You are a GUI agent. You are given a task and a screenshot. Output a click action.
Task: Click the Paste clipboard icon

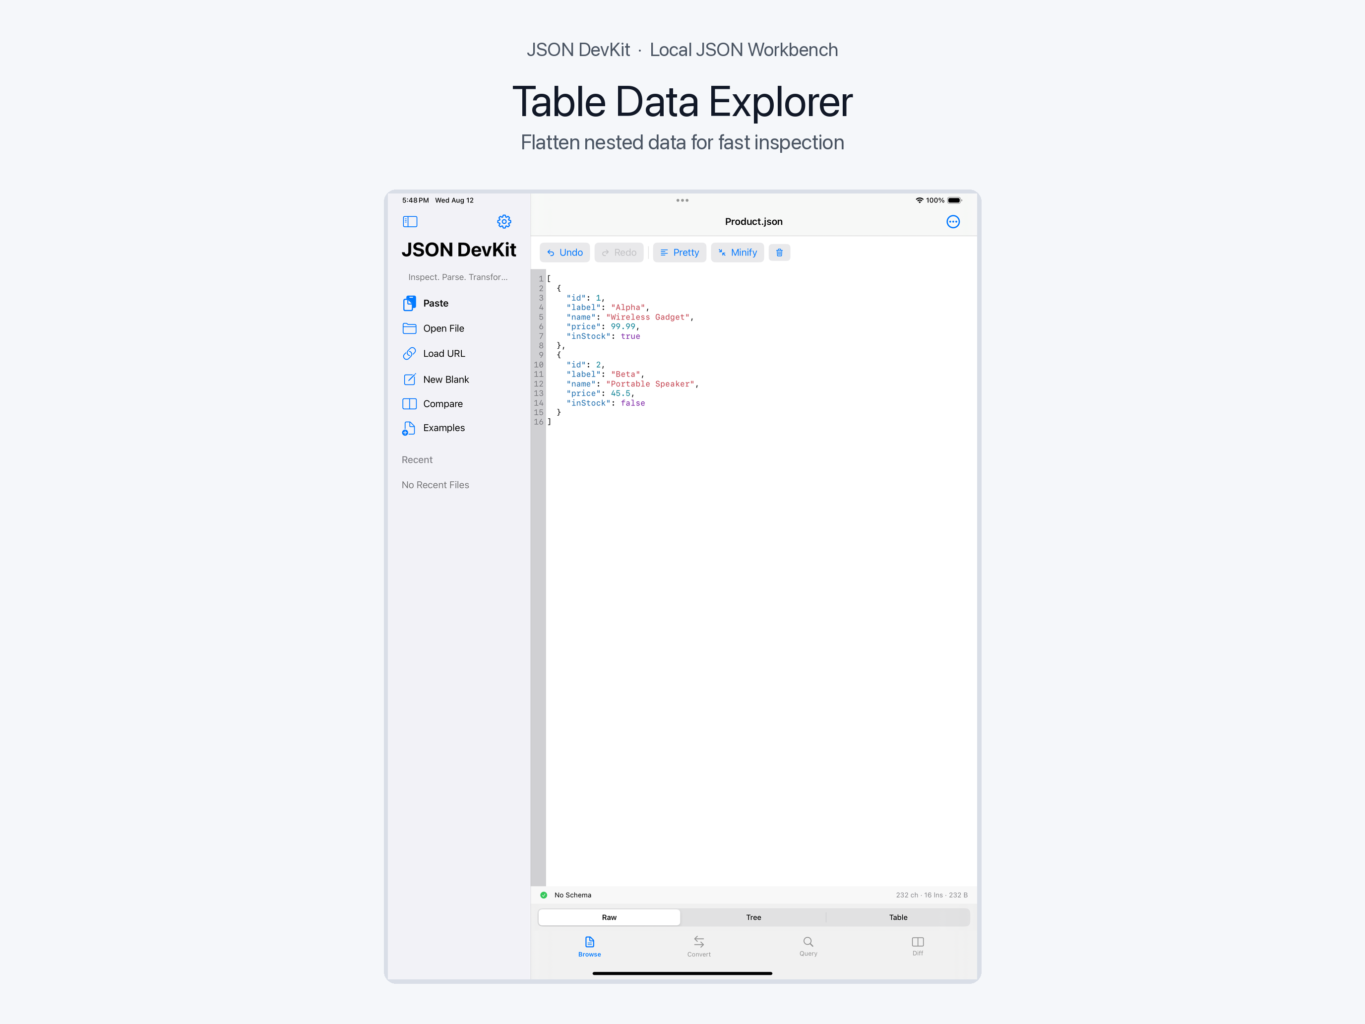point(409,303)
